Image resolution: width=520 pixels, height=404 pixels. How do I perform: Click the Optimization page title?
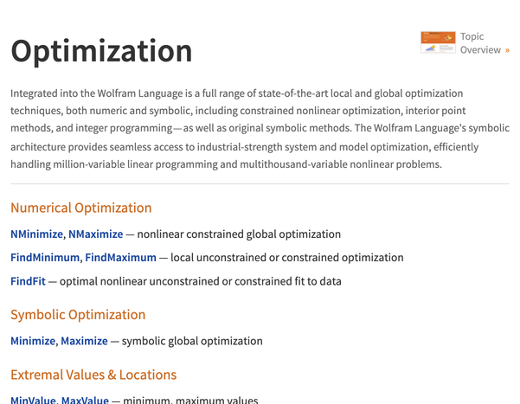pyautogui.click(x=101, y=51)
